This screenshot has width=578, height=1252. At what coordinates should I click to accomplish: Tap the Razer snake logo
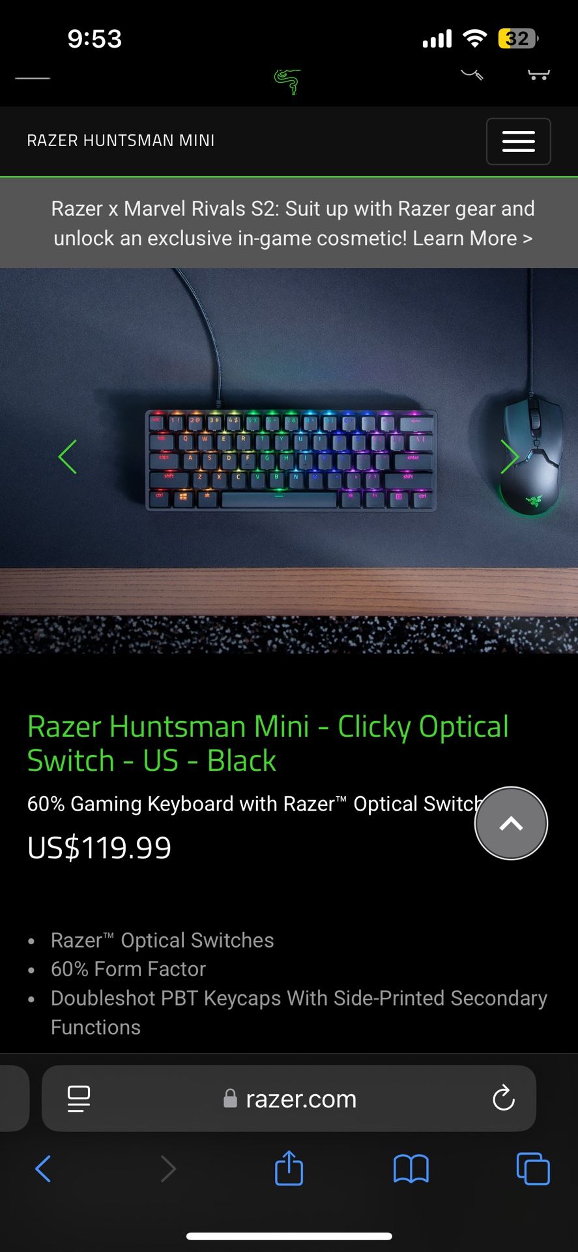pos(287,82)
